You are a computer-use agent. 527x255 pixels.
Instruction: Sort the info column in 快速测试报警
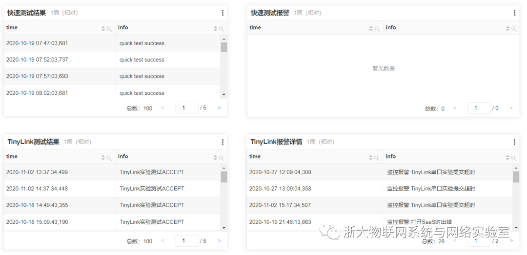(x=507, y=29)
